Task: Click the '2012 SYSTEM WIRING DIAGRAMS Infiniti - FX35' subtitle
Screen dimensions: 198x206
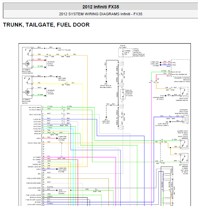Action: 100,14
